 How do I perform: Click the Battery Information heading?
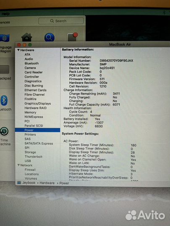pyautogui.click(x=78, y=49)
